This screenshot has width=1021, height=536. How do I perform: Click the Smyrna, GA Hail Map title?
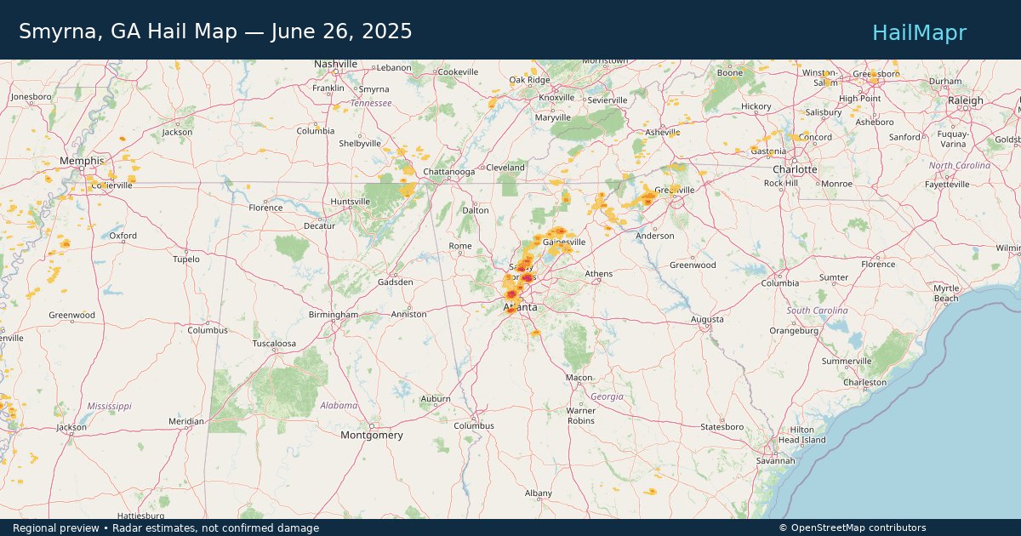point(215,31)
